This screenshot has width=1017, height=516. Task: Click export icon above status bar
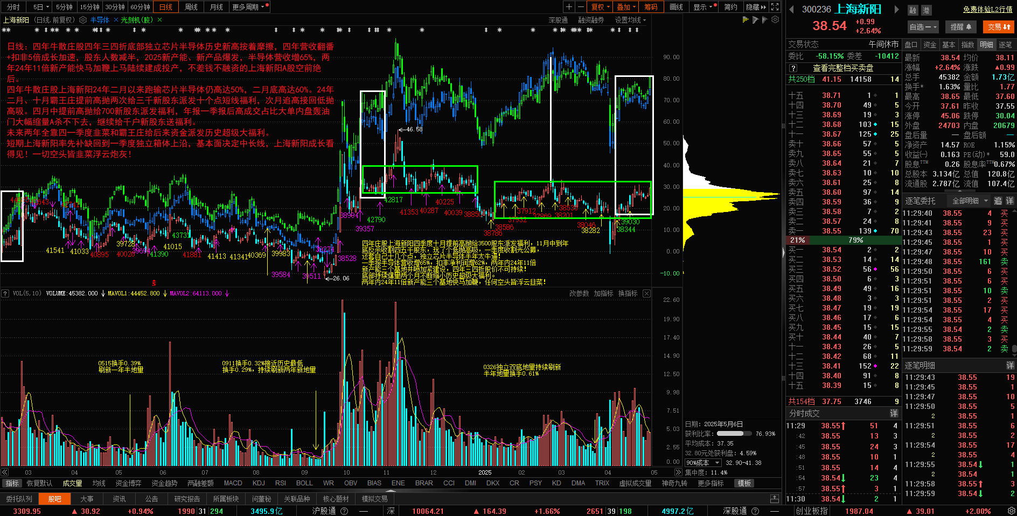[x=775, y=499]
